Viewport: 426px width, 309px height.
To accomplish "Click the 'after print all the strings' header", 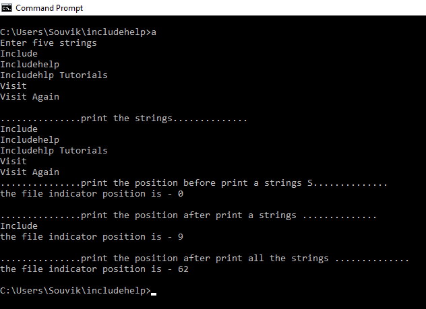I will [204, 259].
